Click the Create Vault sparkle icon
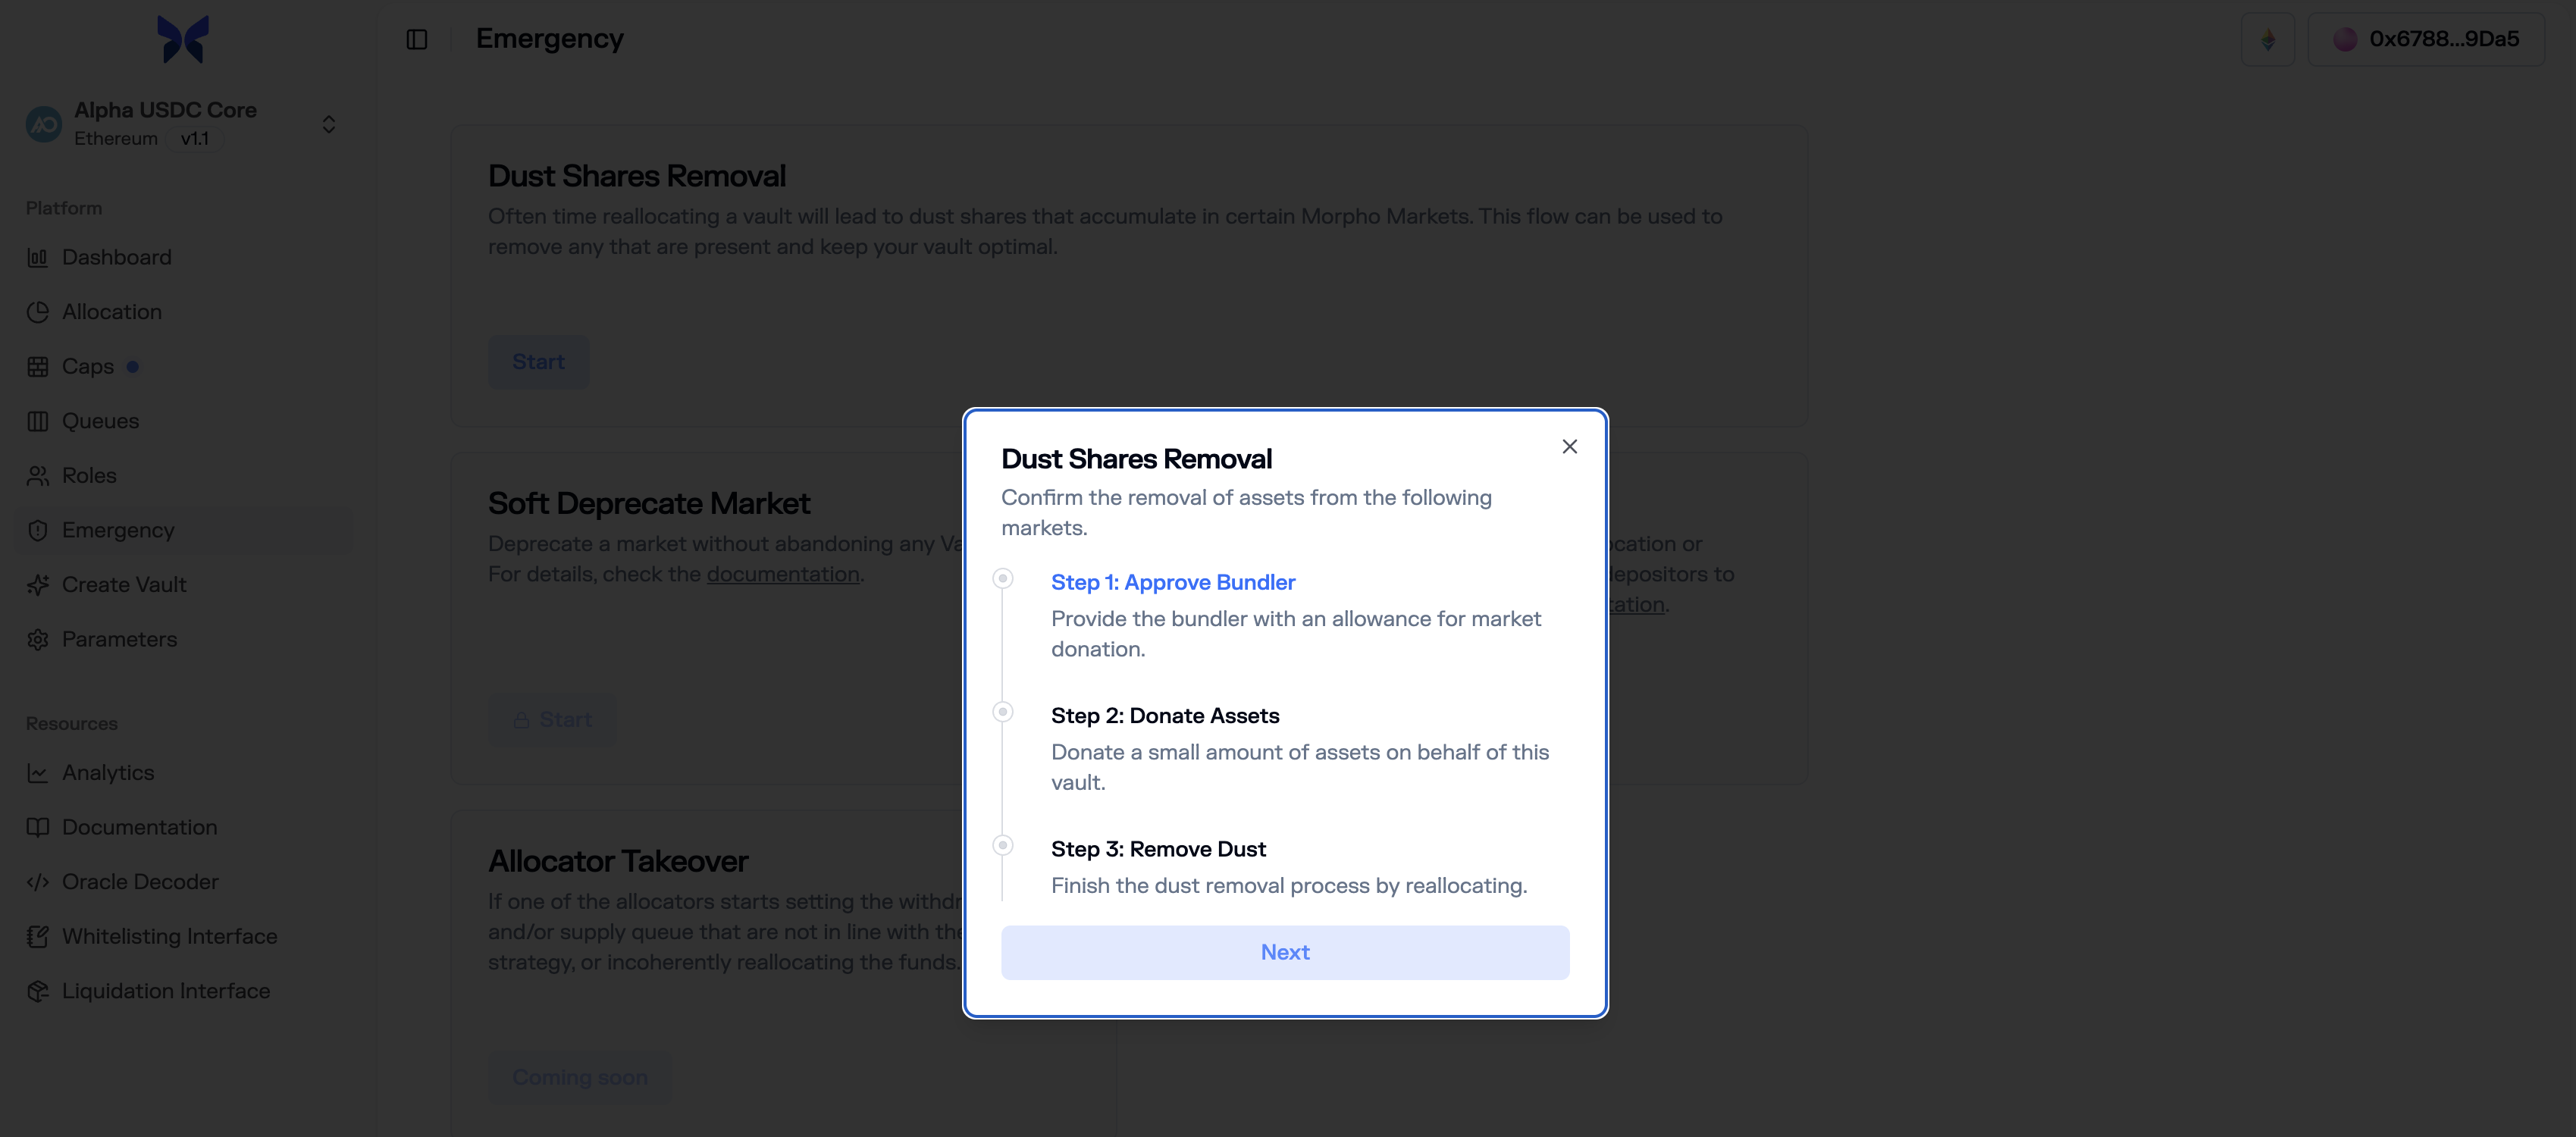2576x1137 pixels. (x=38, y=585)
